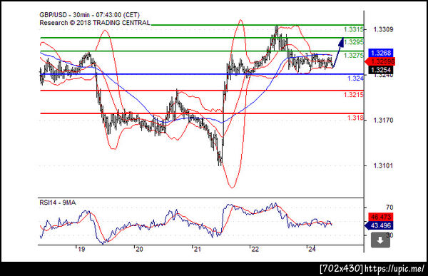Click date label 22 on time axis

(255, 249)
